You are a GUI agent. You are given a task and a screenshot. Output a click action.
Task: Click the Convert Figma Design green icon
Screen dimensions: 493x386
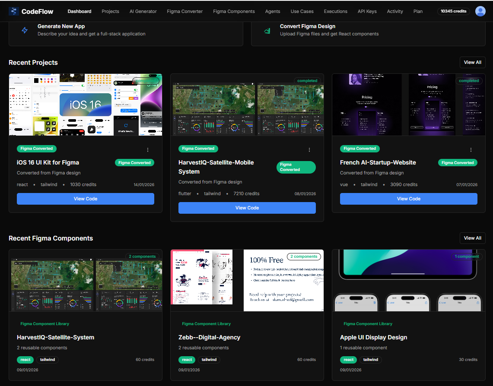[x=267, y=31]
